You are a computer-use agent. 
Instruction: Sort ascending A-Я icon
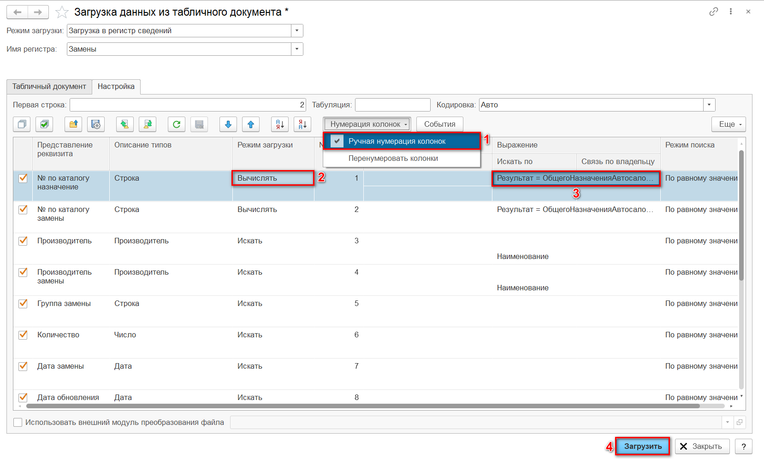click(280, 124)
